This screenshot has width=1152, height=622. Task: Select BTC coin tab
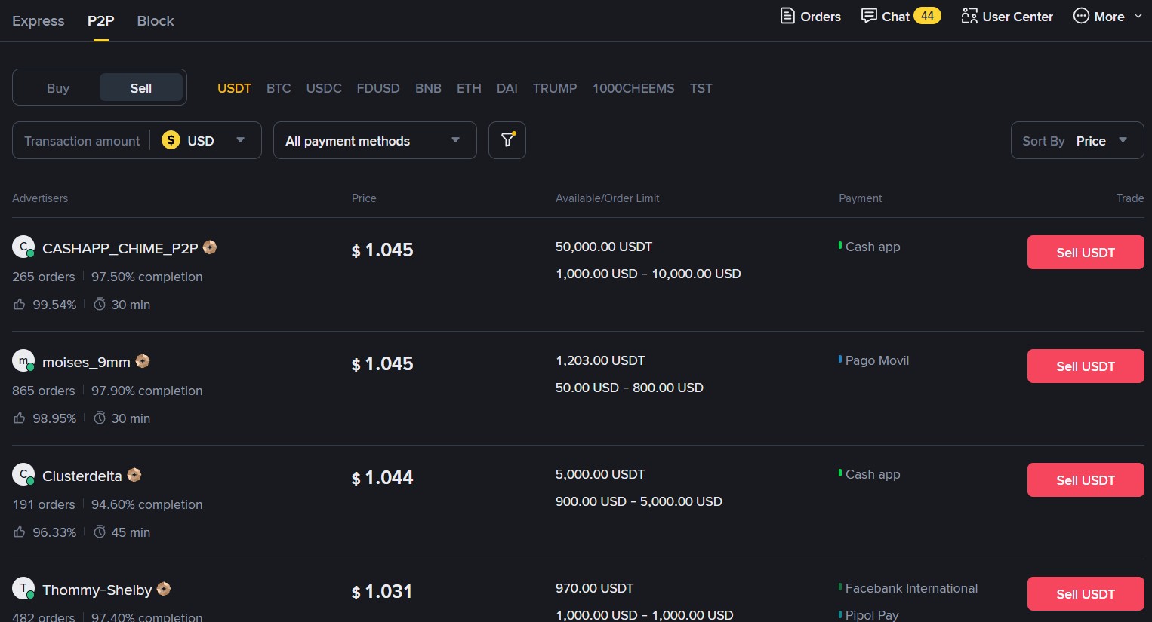click(x=279, y=88)
